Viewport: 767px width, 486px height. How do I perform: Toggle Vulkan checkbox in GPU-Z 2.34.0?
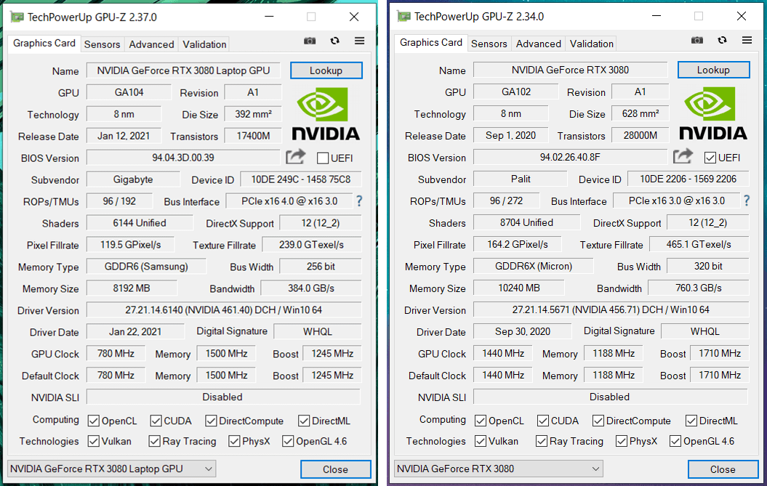point(481,441)
